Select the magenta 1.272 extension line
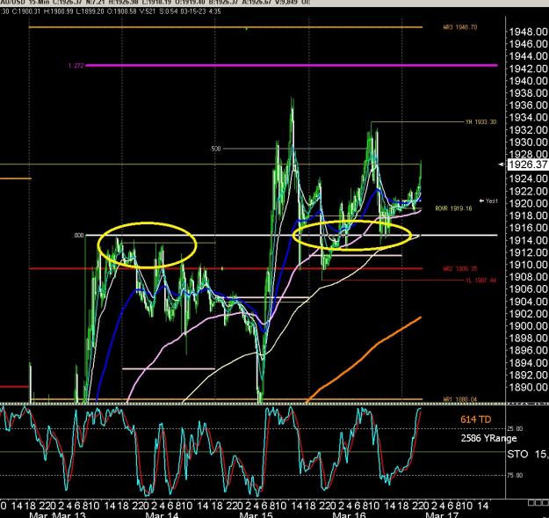Screen dimensions: 549x518 pos(292,65)
